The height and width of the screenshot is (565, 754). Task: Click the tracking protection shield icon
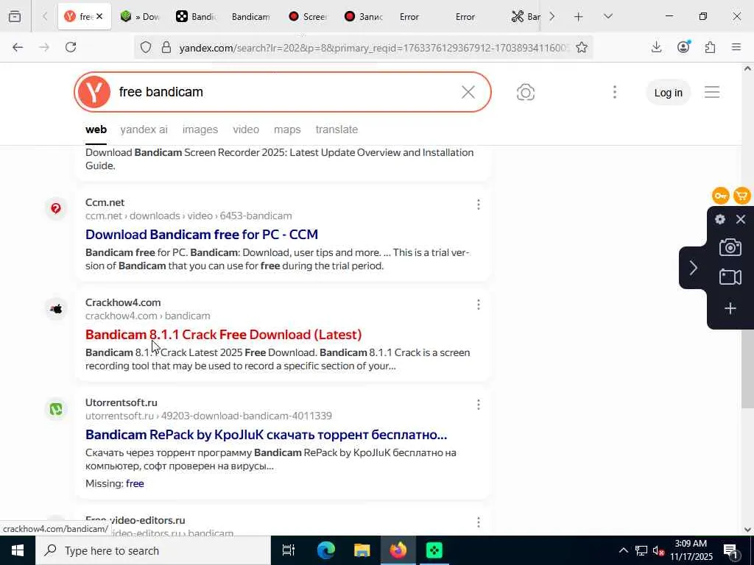pyautogui.click(x=146, y=47)
